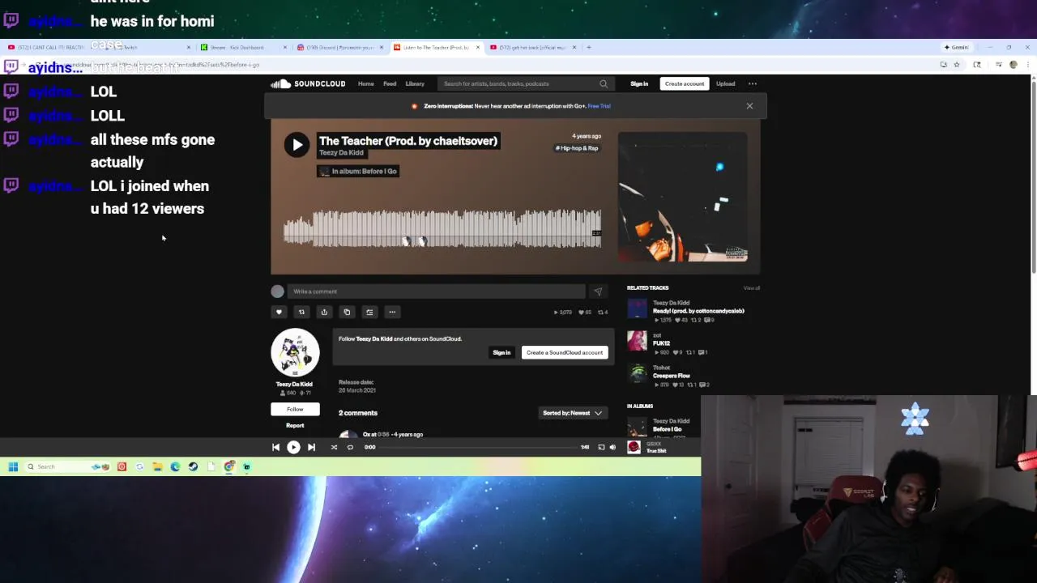Dismiss the Go+ ad banner
Image resolution: width=1037 pixels, height=583 pixels.
(x=749, y=106)
